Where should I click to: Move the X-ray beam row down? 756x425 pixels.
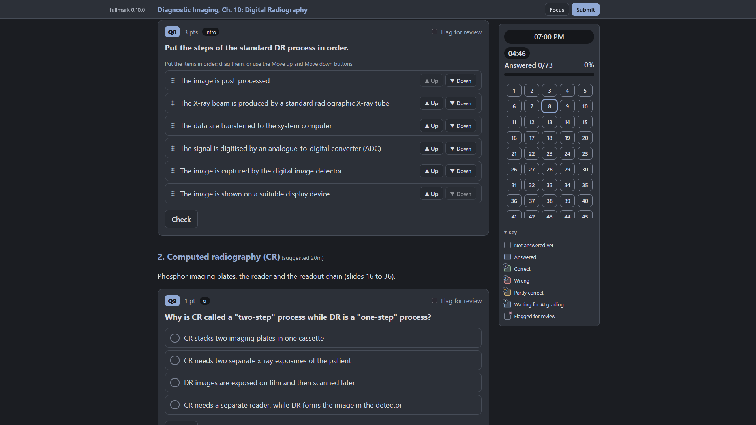(x=461, y=103)
